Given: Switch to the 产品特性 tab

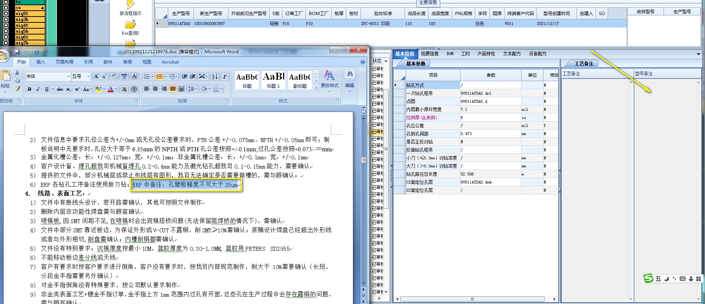Looking at the screenshot, I should (486, 54).
